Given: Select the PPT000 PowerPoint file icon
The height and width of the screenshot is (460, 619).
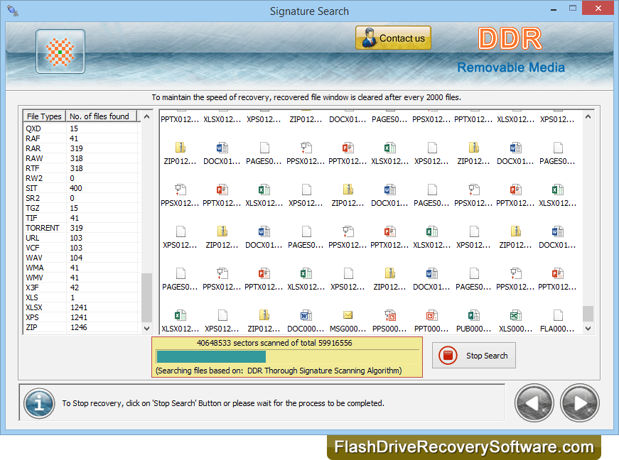Looking at the screenshot, I should [431, 315].
